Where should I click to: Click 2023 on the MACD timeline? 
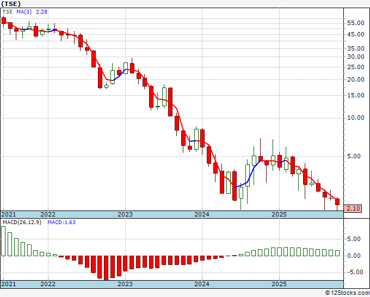[x=125, y=284]
